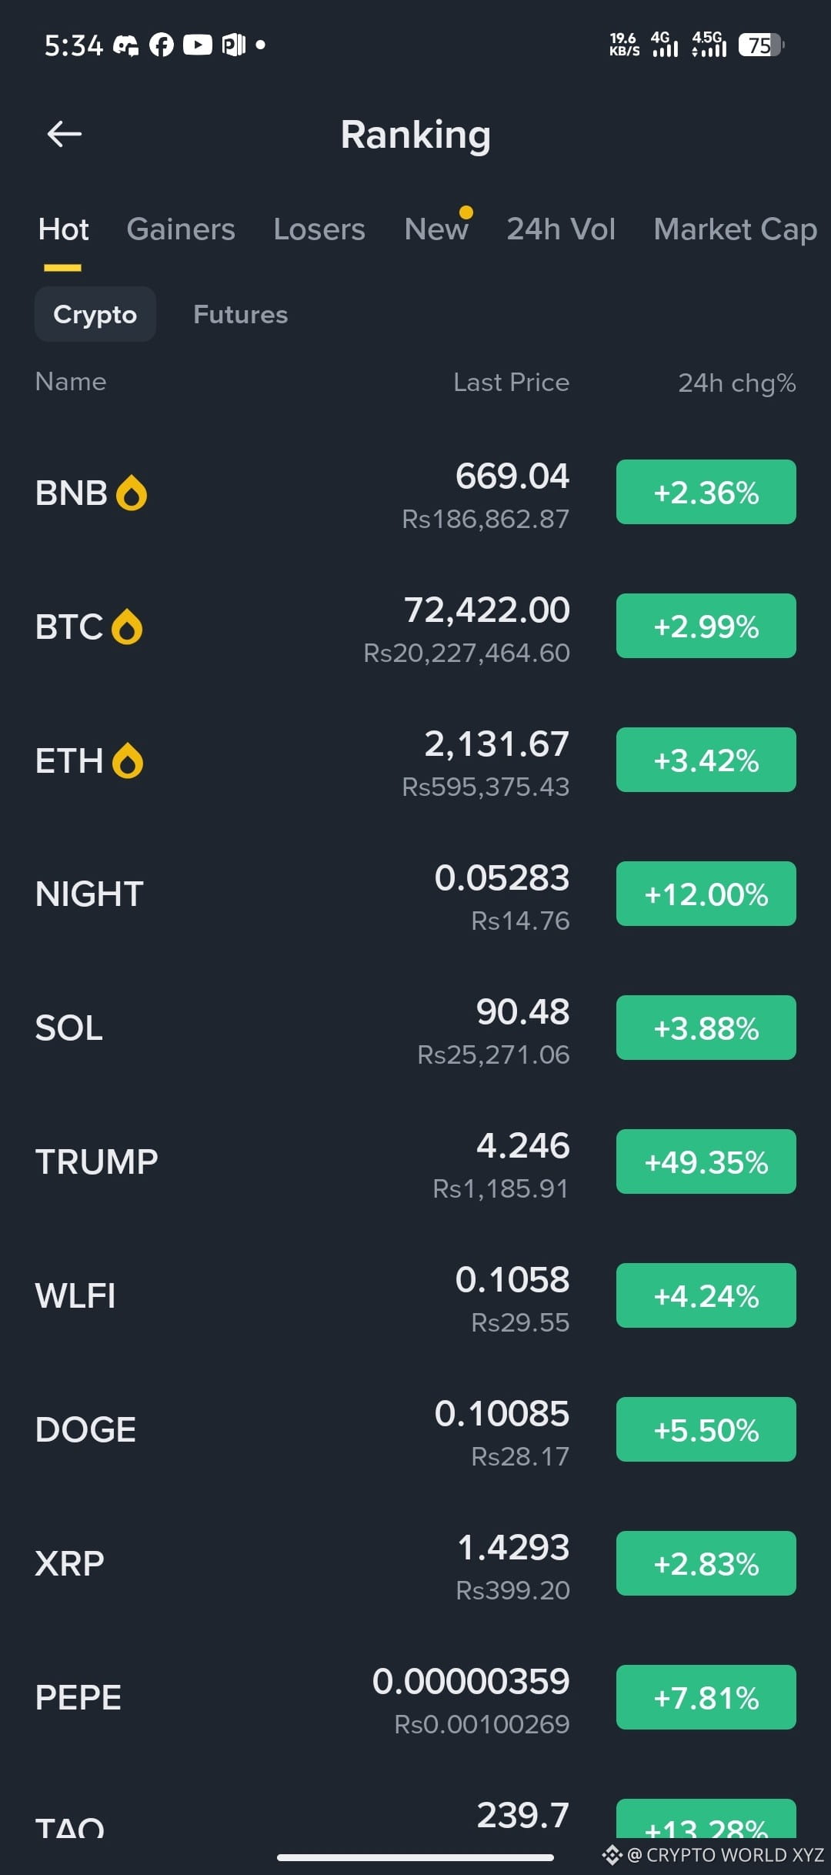Open the DOGE row
Image resolution: width=831 pixels, height=1875 pixels.
pos(415,1429)
